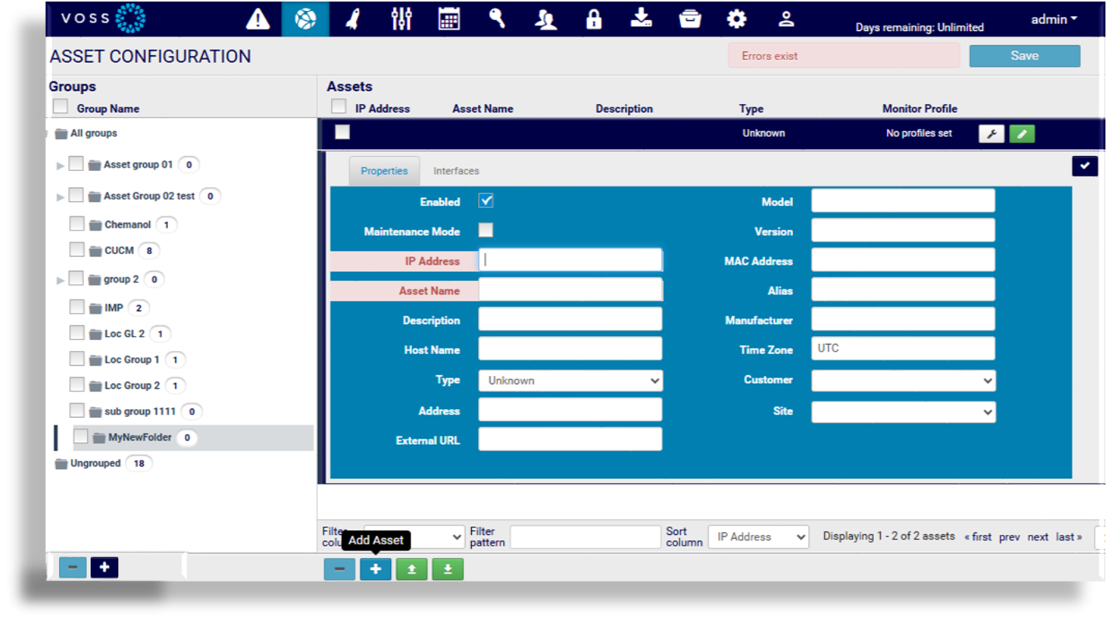Toggle the Enabled checkbox
This screenshot has height=622, width=1107.
(x=486, y=201)
